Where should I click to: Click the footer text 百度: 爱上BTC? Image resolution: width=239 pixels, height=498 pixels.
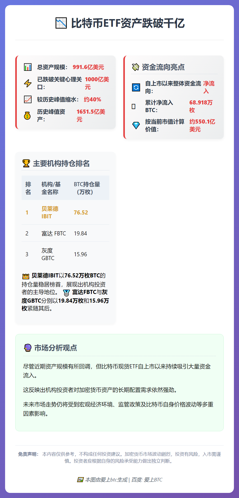147,480
